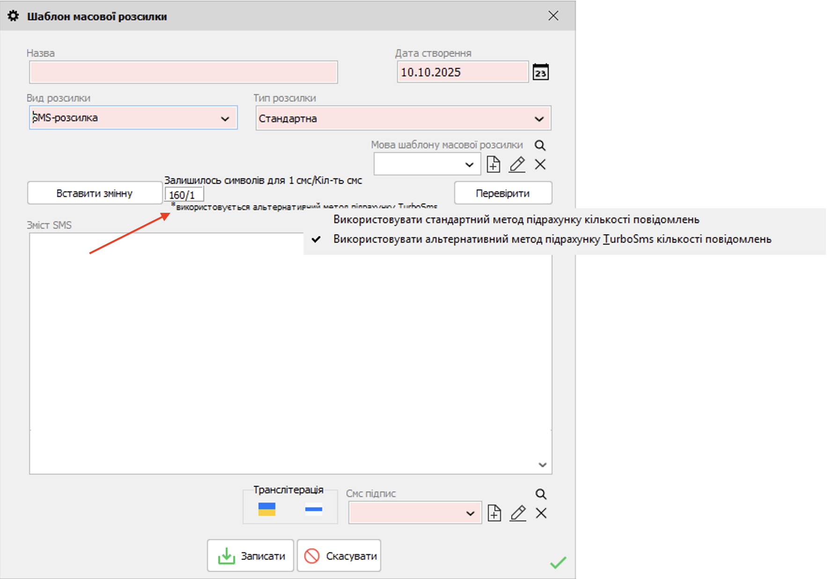This screenshot has width=827, height=579.
Task: Click the Записати save button
Action: click(251, 556)
